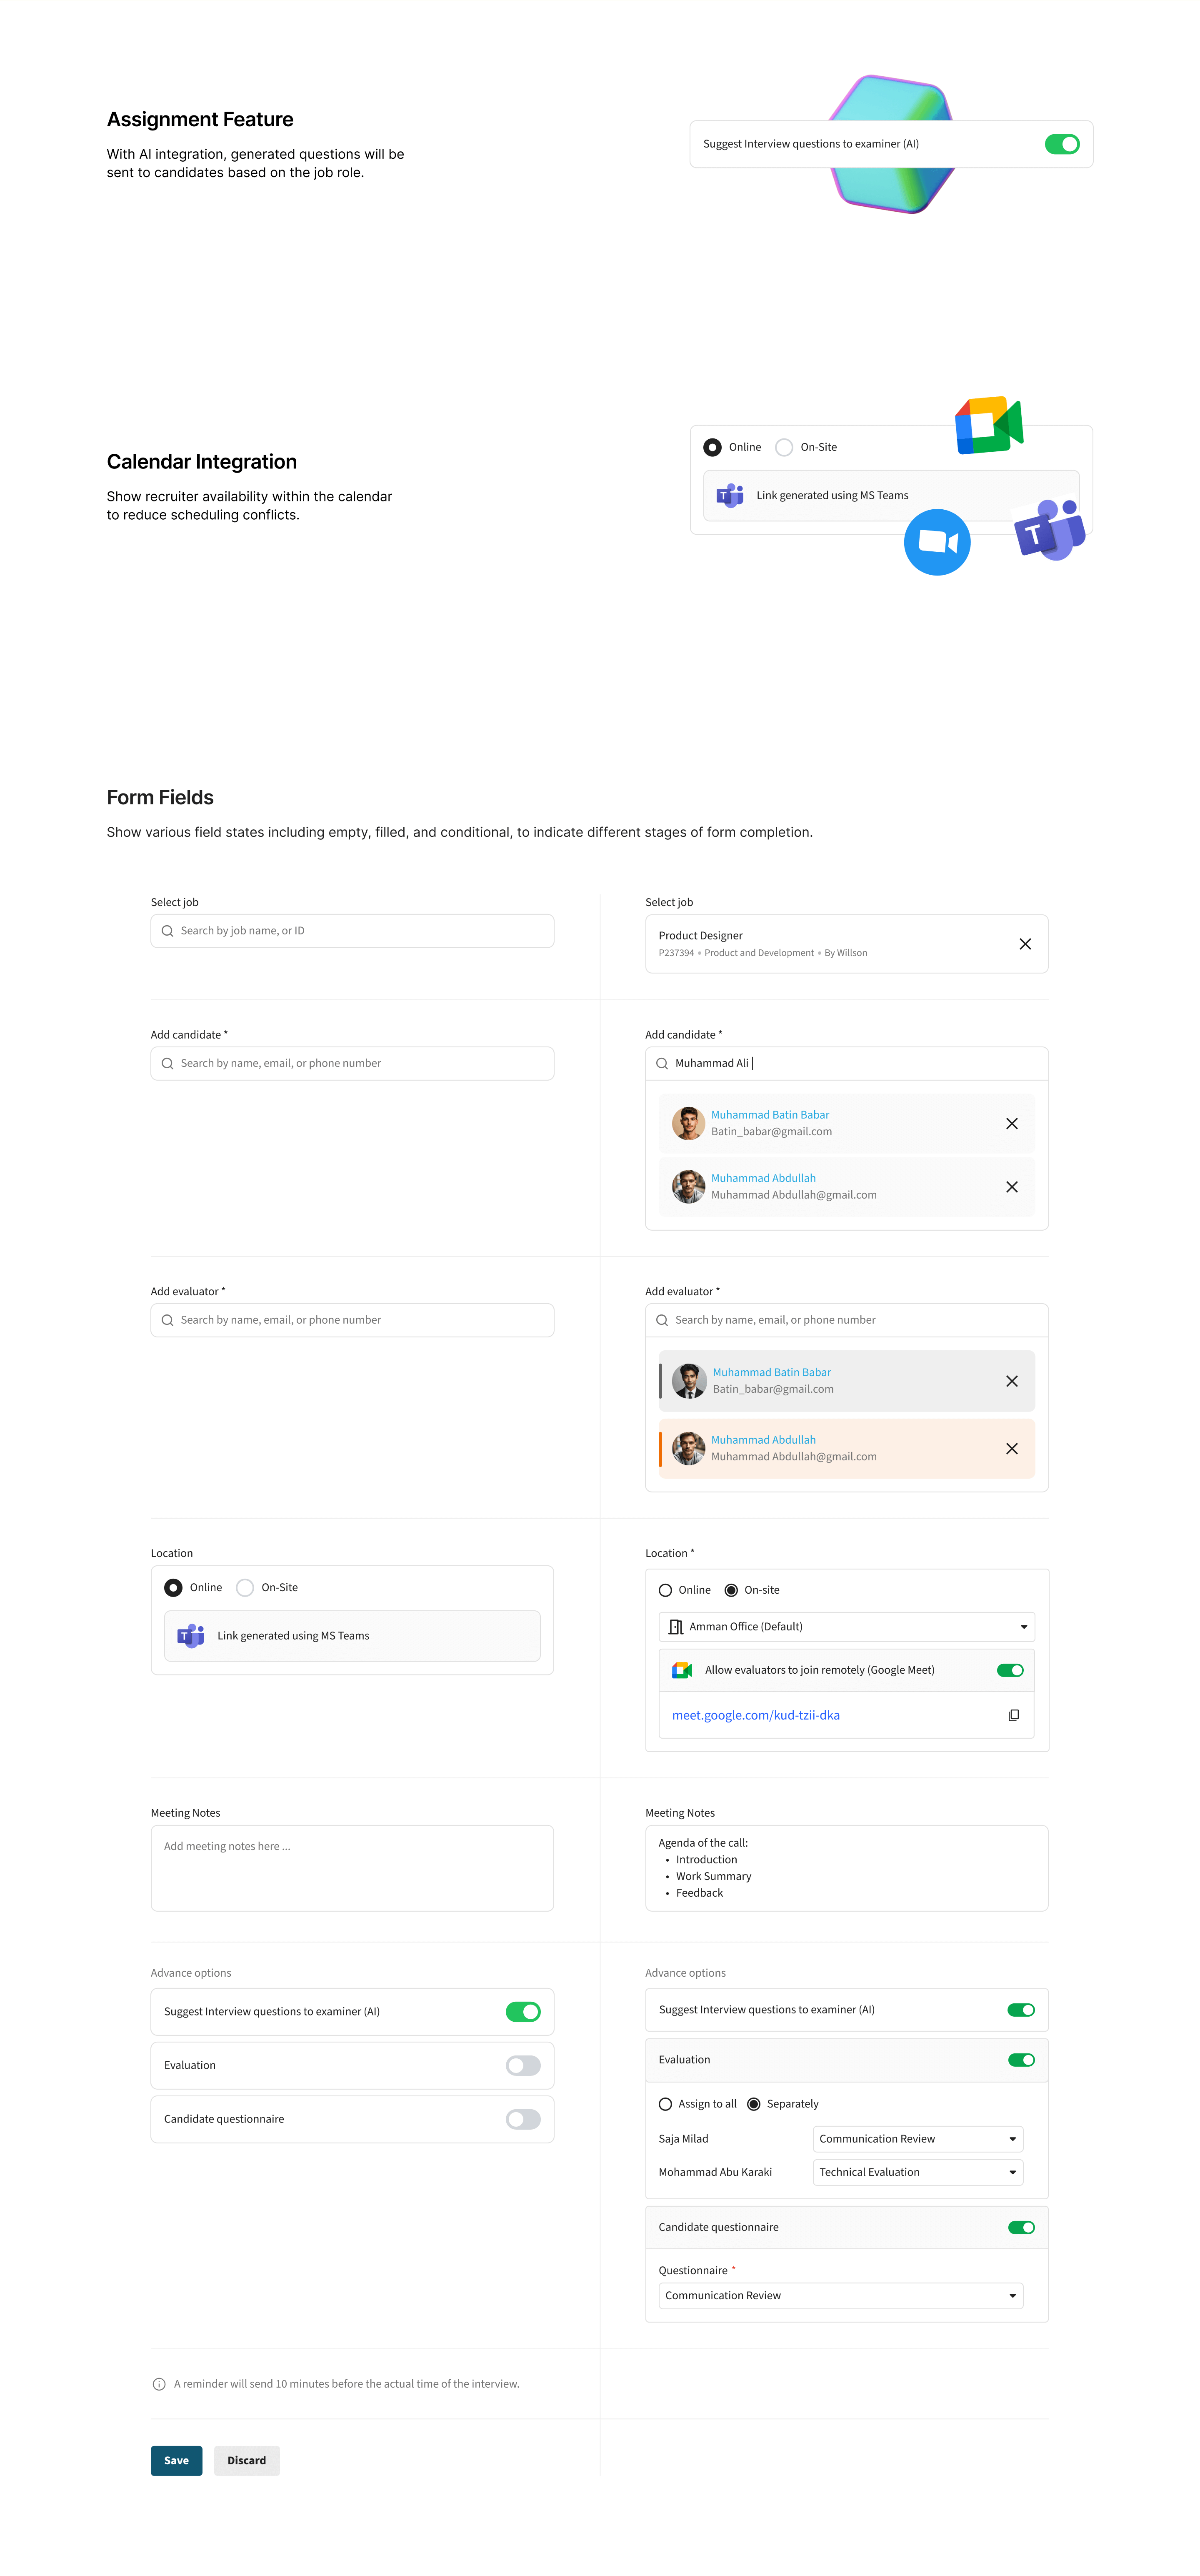Remove candidate Muhammad Abdullah from the list
Image resolution: width=1200 pixels, height=2576 pixels.
[1012, 1187]
